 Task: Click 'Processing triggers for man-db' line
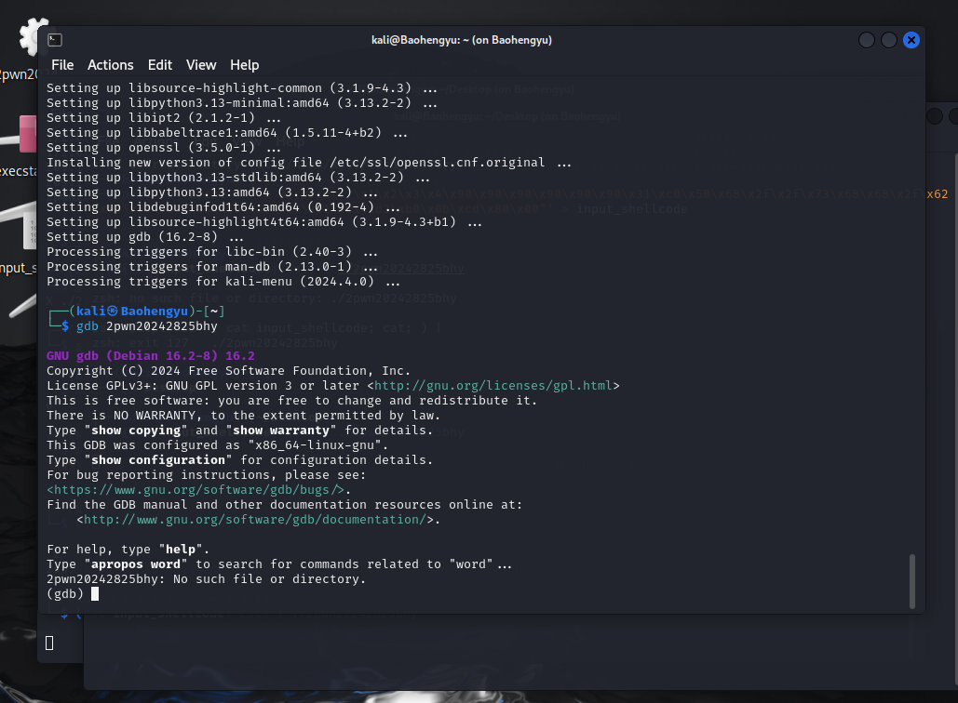212,267
